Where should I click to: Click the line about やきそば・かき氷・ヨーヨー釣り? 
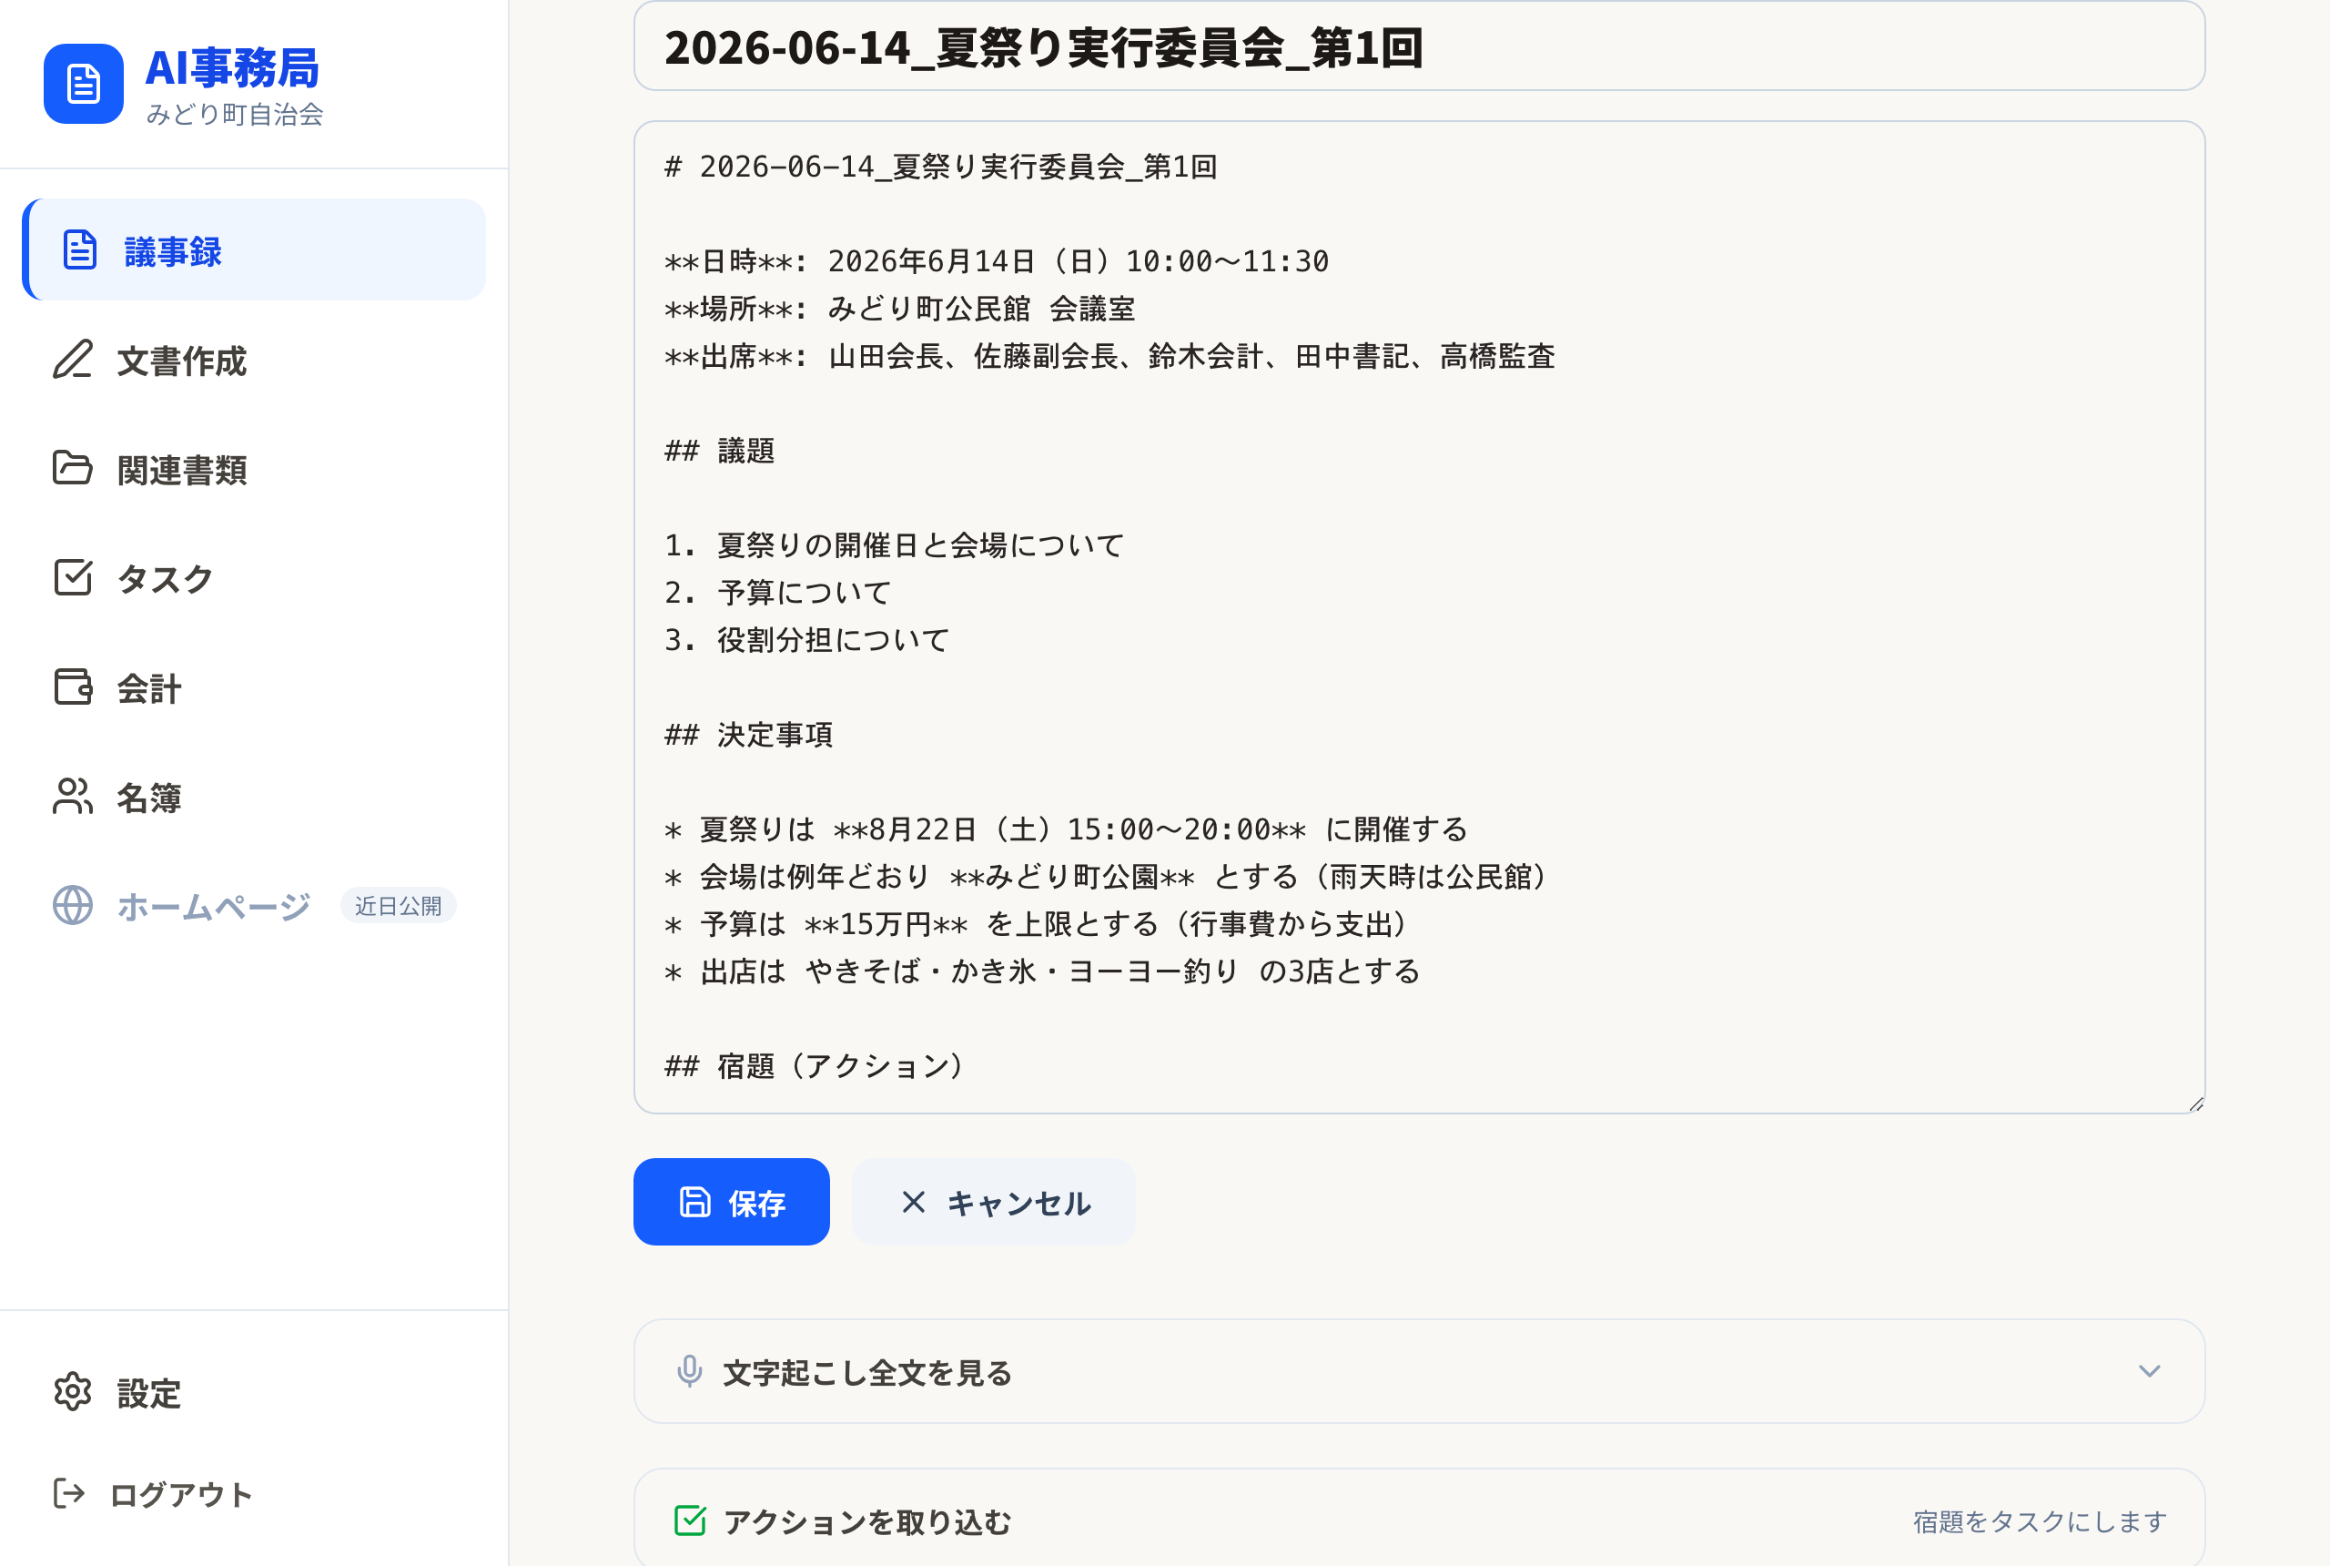(1042, 971)
